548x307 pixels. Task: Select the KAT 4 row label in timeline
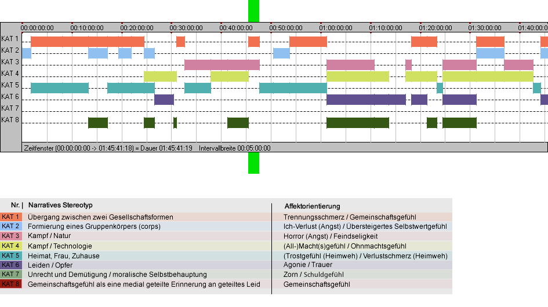(x=10, y=74)
